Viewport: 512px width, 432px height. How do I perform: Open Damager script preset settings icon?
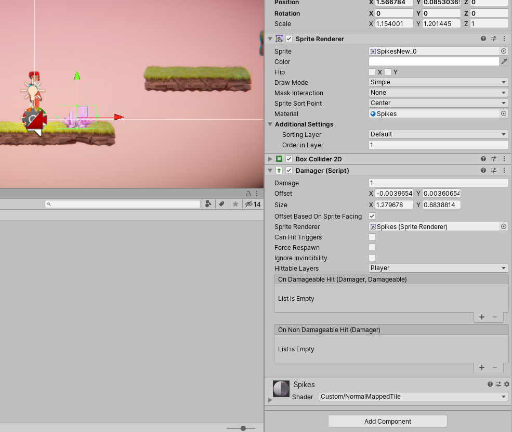(494, 171)
